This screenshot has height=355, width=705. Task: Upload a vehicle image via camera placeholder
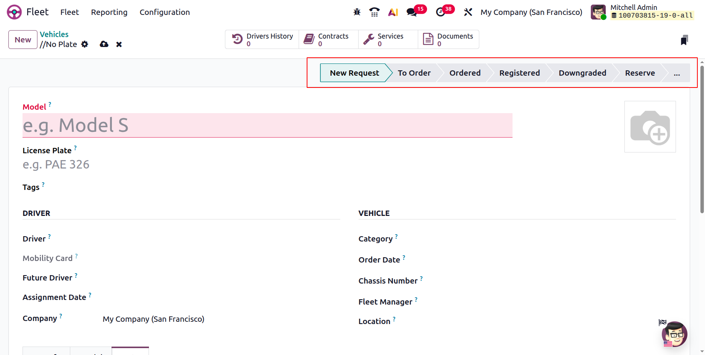coord(650,127)
